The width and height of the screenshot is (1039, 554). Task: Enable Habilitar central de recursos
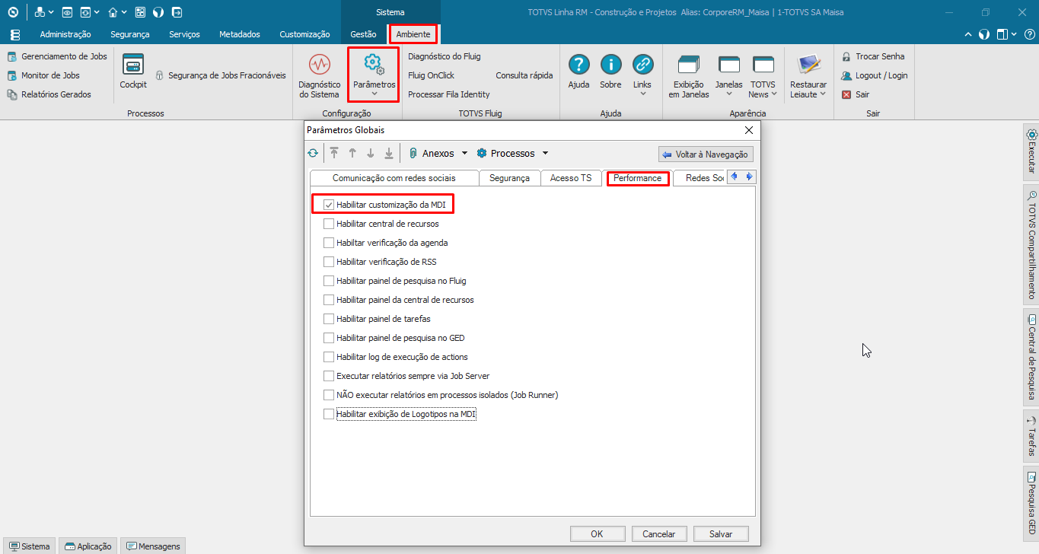tap(329, 224)
